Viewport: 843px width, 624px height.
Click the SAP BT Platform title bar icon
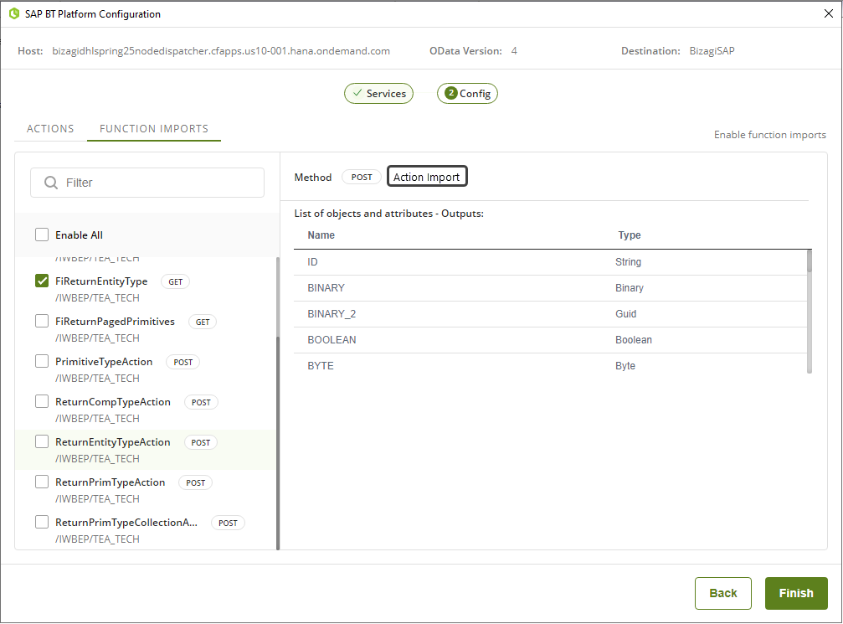13,14
